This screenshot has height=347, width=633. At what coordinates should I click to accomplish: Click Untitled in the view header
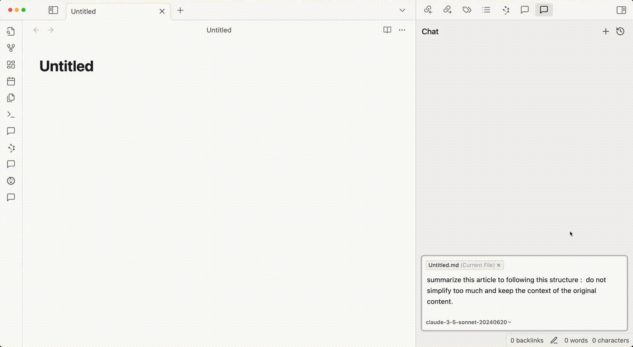tap(219, 30)
